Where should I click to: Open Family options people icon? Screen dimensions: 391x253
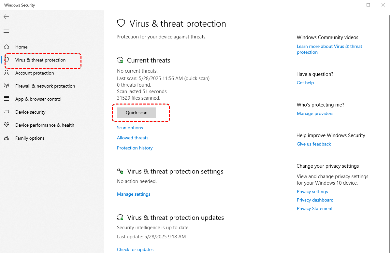(x=7, y=138)
